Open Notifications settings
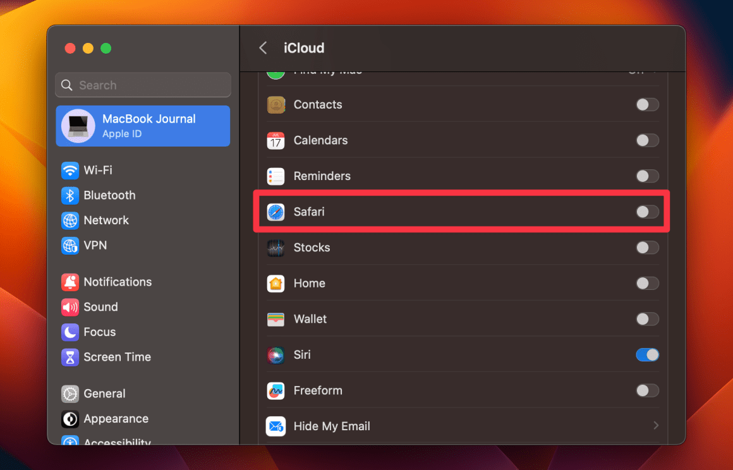733x470 pixels. click(118, 282)
